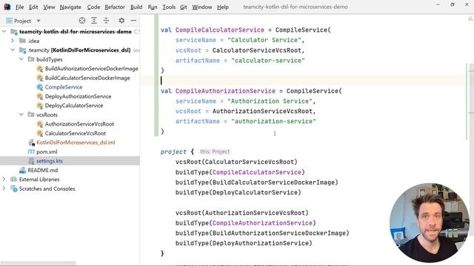Screen dimensions: 474x266
Task: Click the KotlinDslForMicroservices_dsl.iml file icon
Action: coord(31,143)
